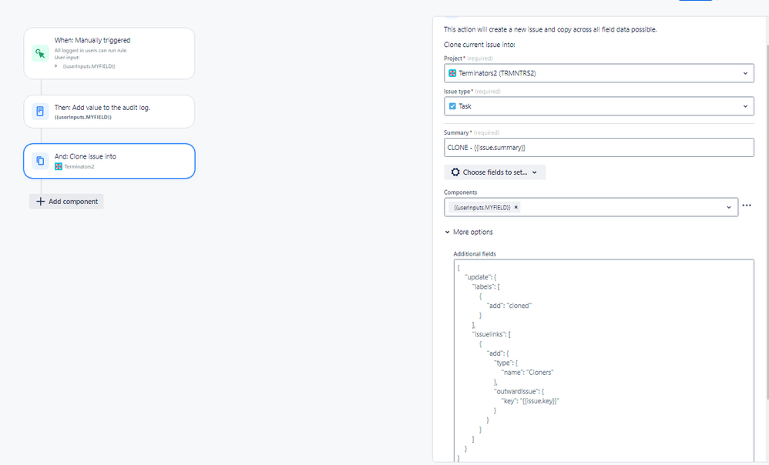Click inside the Additional fields JSON editor
This screenshot has height=465, width=769.
pyautogui.click(x=604, y=360)
